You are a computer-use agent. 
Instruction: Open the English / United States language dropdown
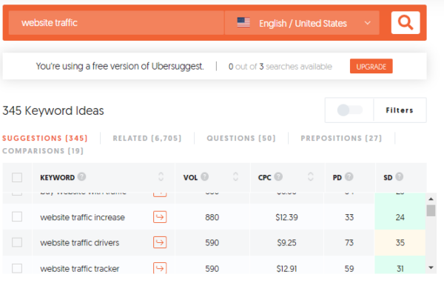302,23
